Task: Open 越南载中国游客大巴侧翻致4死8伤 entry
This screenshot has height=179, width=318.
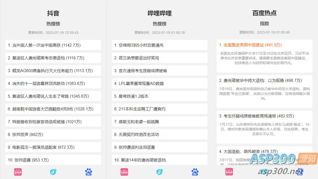Action: point(53,109)
